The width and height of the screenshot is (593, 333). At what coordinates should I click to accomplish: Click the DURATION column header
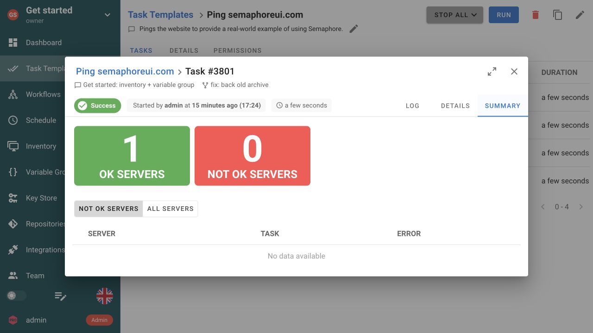point(559,72)
